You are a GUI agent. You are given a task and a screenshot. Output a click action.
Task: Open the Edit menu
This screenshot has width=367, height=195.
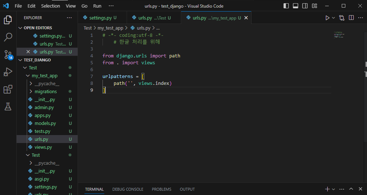(x=31, y=6)
